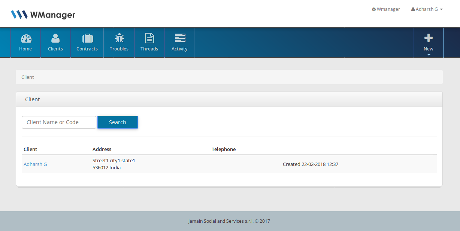Select the Troubles bug icon

[x=119, y=38]
